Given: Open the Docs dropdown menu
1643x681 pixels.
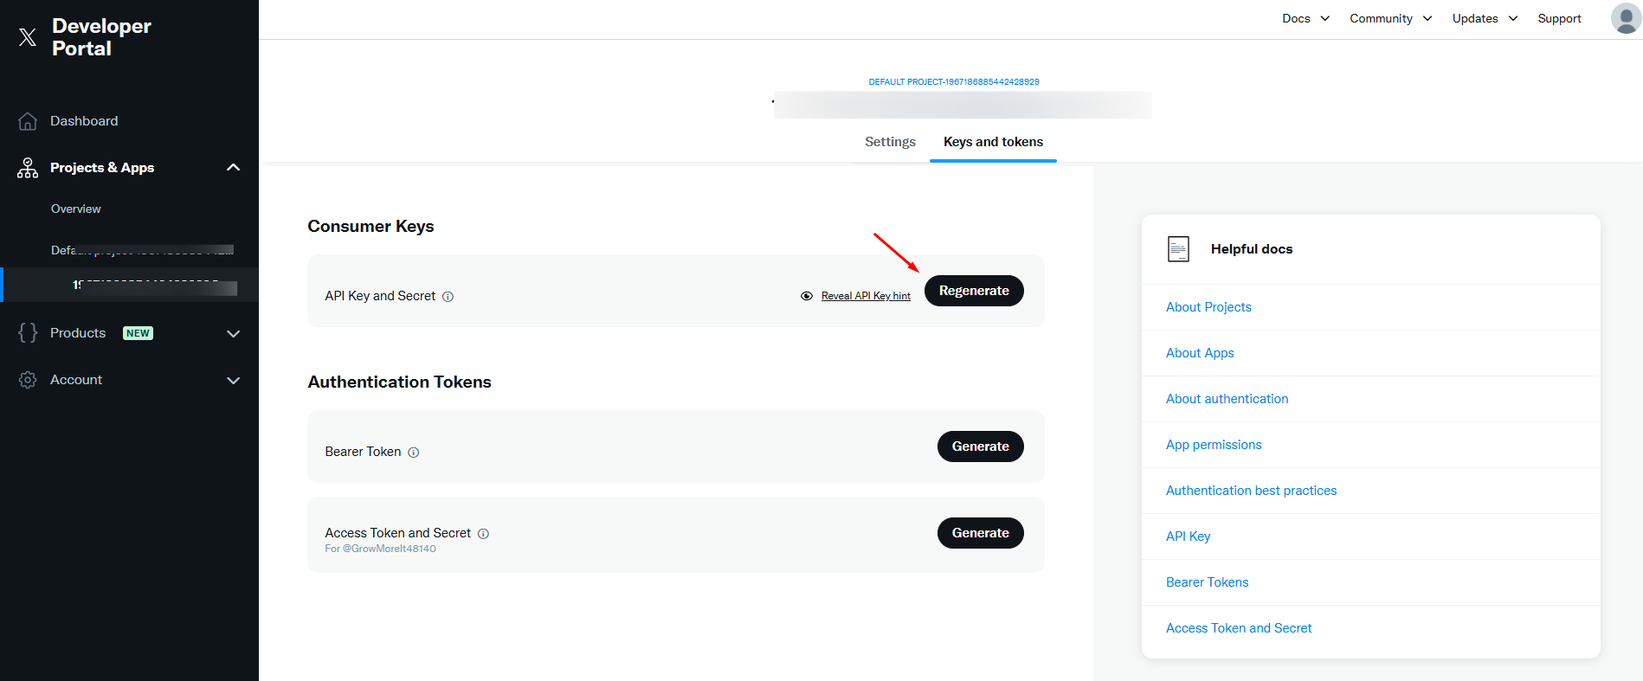Looking at the screenshot, I should coord(1305,18).
